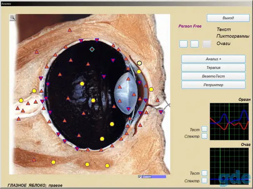Launch the ВегетоТест button
The image size is (253, 189).
(x=213, y=76)
